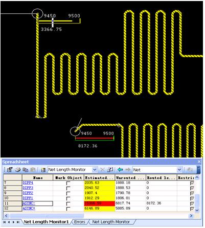Image resolution: width=205 pixels, height=228 pixels.
Task: Open the DIFF3 net link
Action: click(x=28, y=188)
